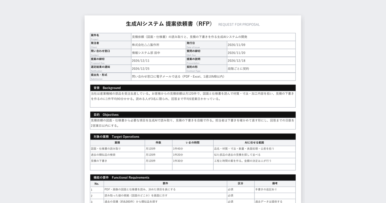The image size is (386, 203).
Task: Select the 提案の説明 label cell
Action: [207, 61]
